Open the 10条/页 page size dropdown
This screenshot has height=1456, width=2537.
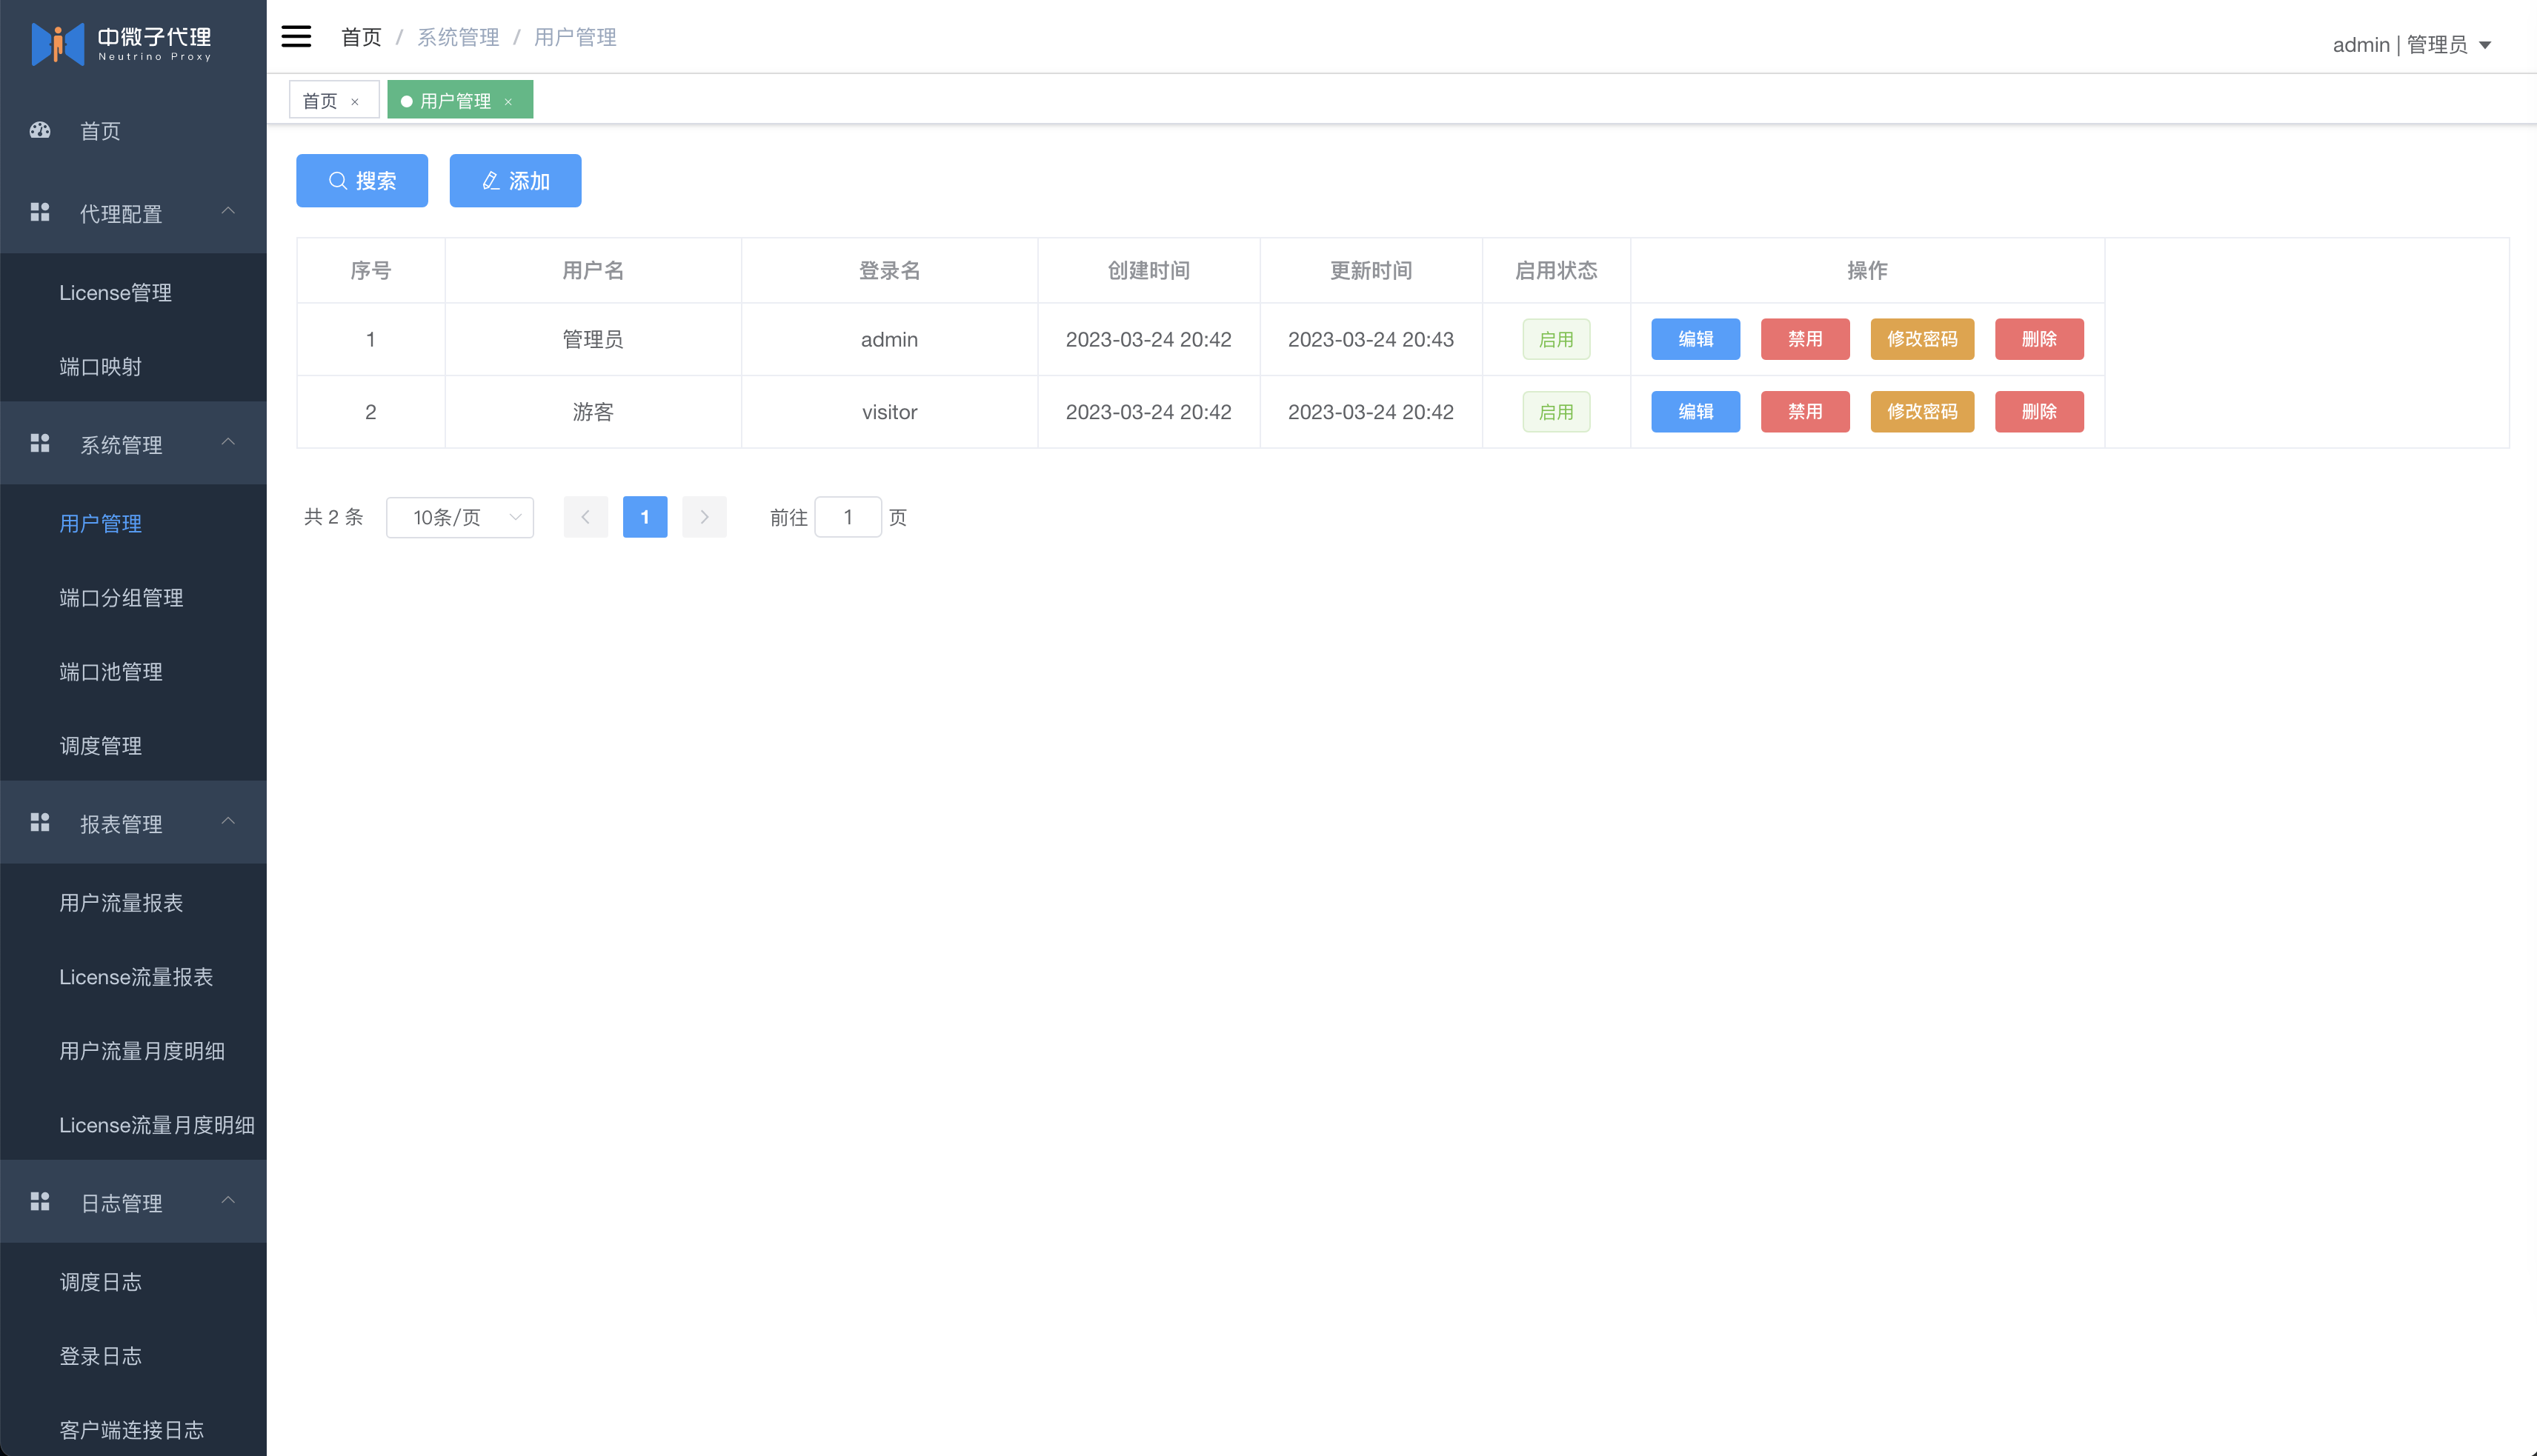point(460,517)
